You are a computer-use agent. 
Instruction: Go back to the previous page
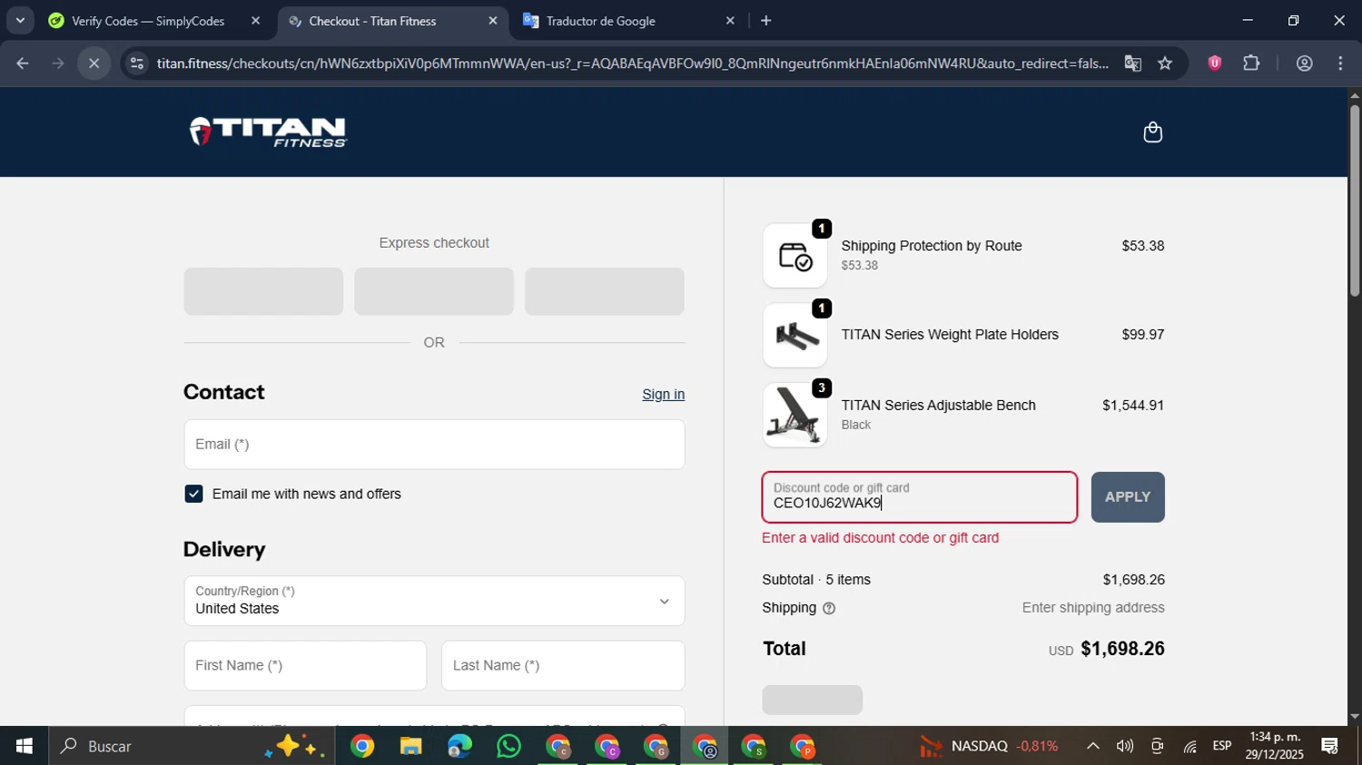(23, 64)
